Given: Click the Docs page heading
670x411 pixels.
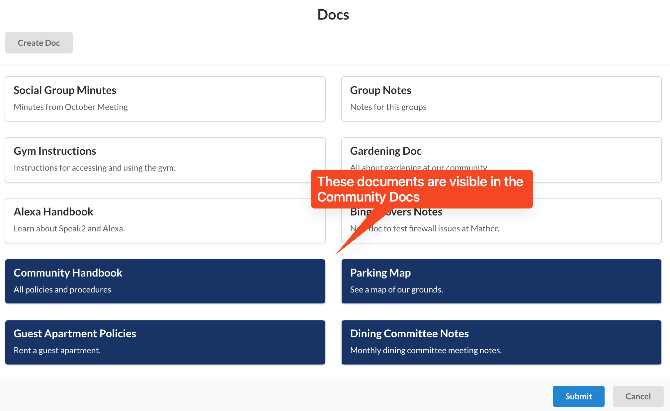Looking at the screenshot, I should tap(333, 15).
